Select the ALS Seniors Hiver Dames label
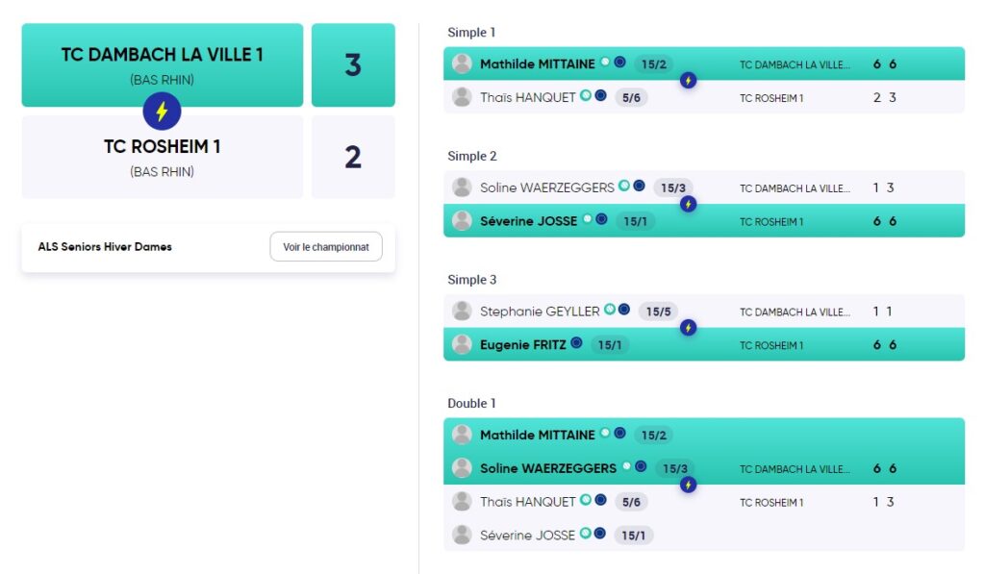 [105, 247]
